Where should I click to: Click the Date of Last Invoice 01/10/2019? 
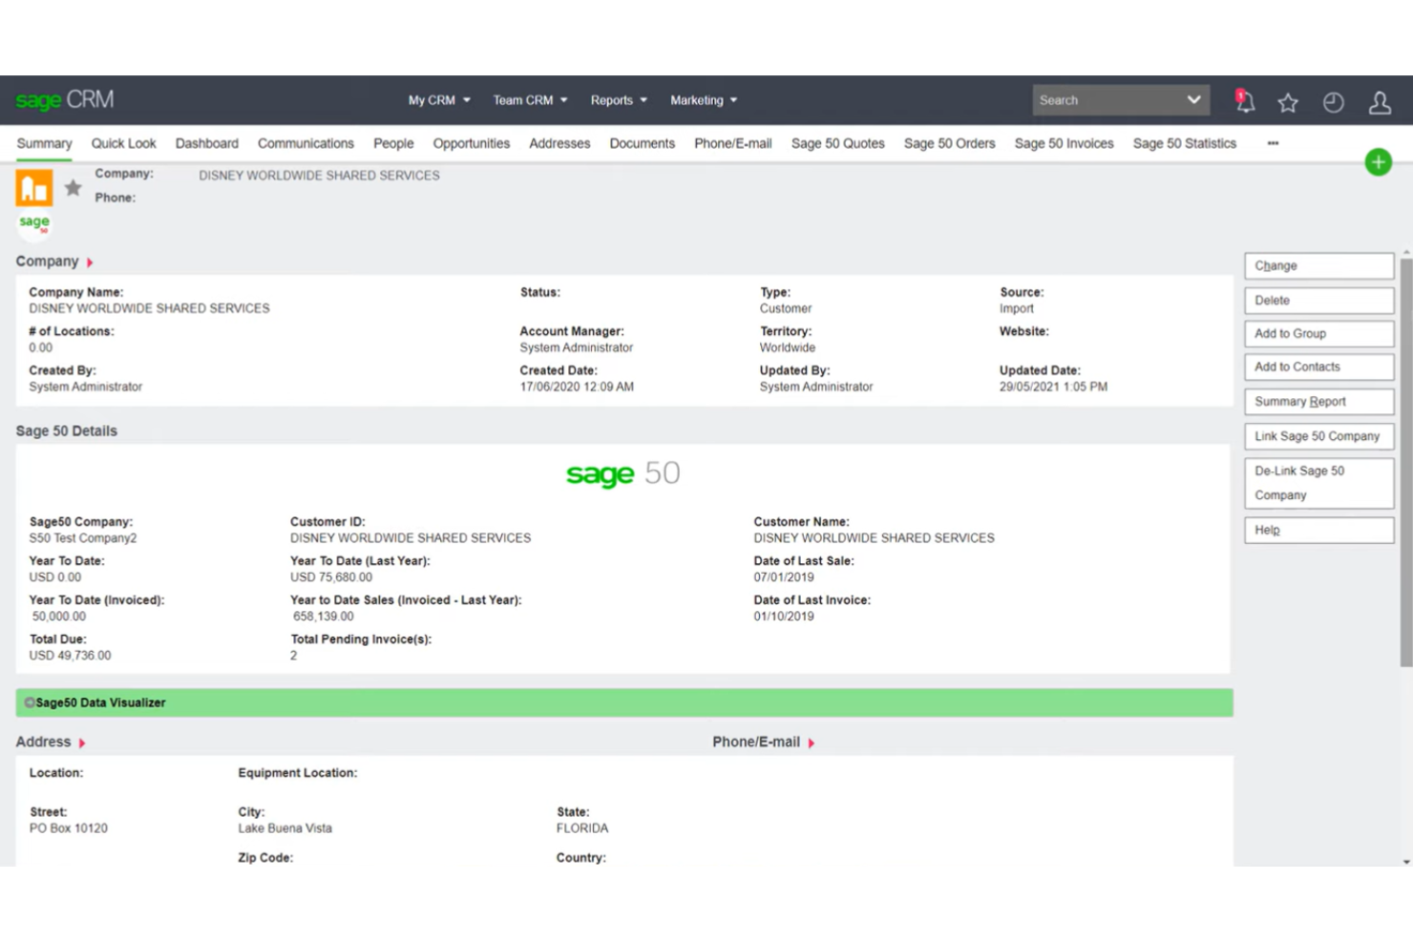pyautogui.click(x=784, y=617)
